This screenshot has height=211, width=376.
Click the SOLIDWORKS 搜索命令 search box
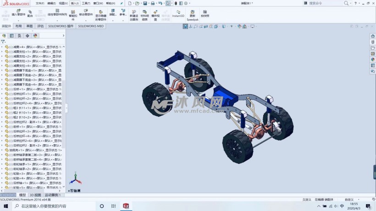[x=324, y=3]
